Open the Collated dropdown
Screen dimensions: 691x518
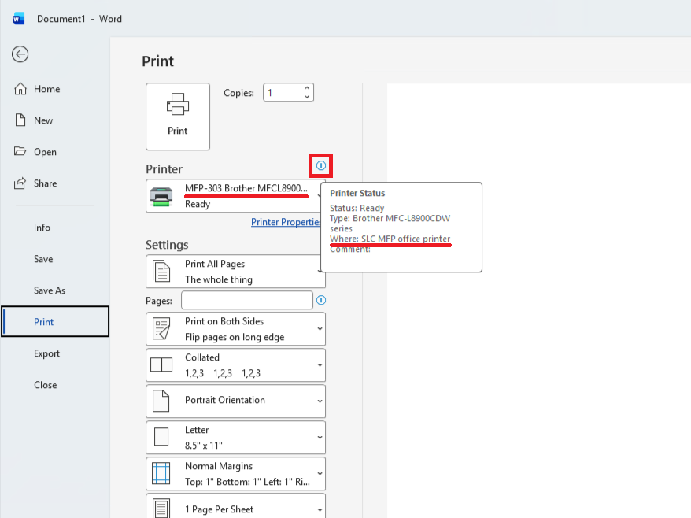pyautogui.click(x=235, y=365)
